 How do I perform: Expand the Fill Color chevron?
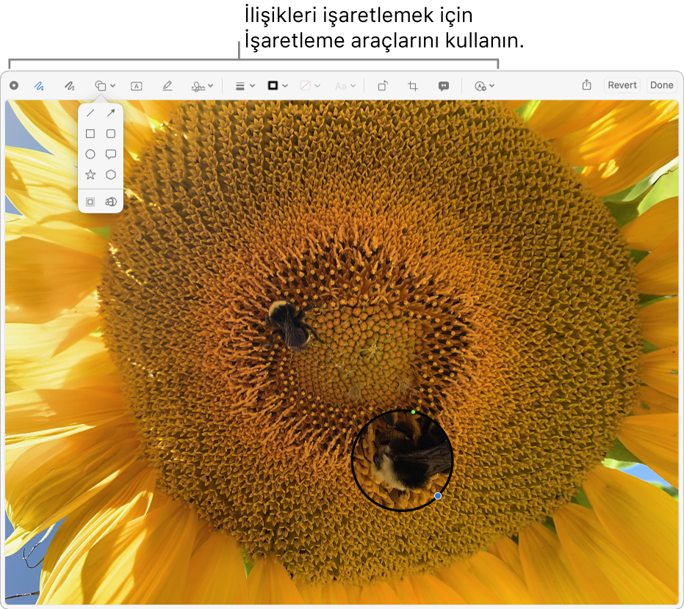point(317,86)
